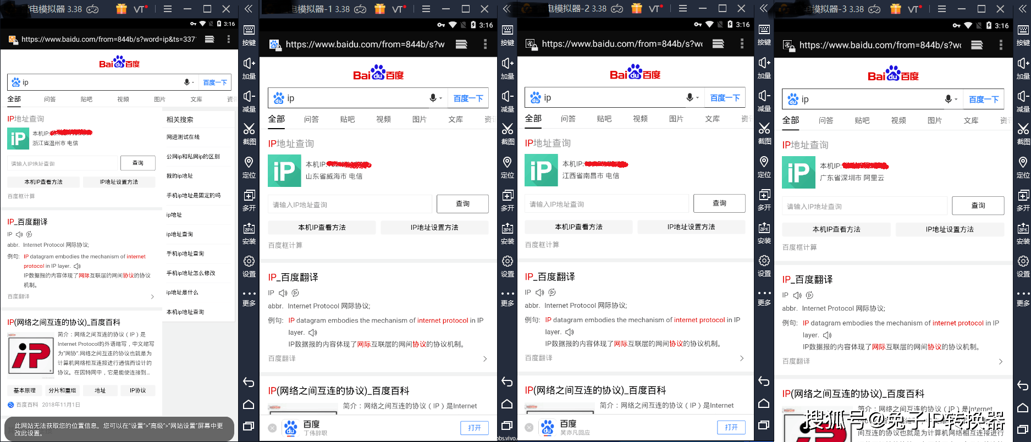Expand 百度翻译 chevron in 模拟器-1
The height and width of the screenshot is (442, 1031).
[485, 358]
